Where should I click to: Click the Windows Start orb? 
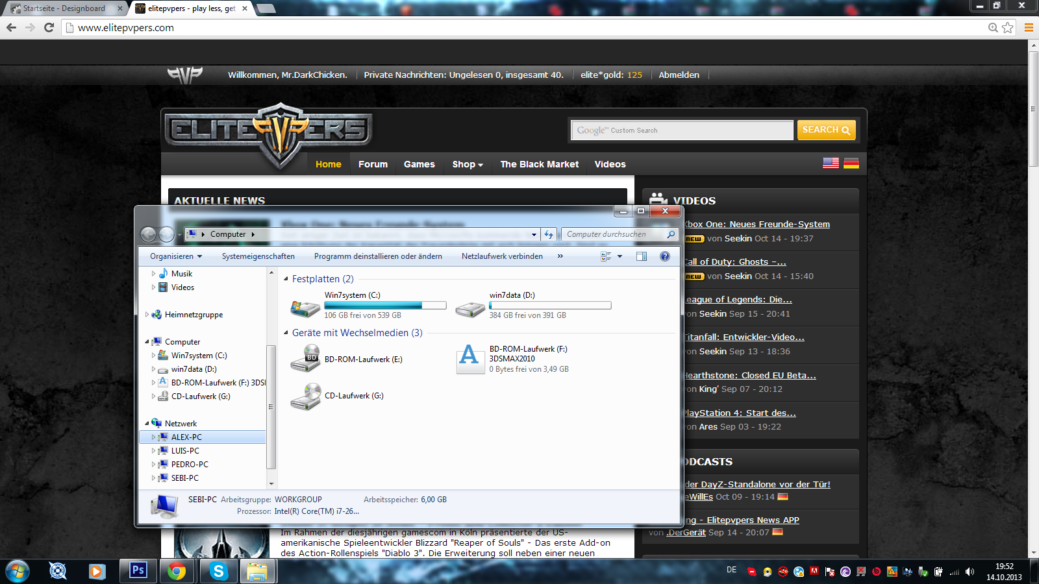pyautogui.click(x=18, y=571)
